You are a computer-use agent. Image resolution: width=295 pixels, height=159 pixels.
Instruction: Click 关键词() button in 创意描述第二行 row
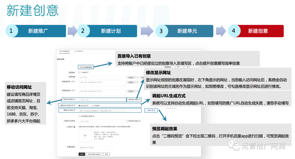131,91
